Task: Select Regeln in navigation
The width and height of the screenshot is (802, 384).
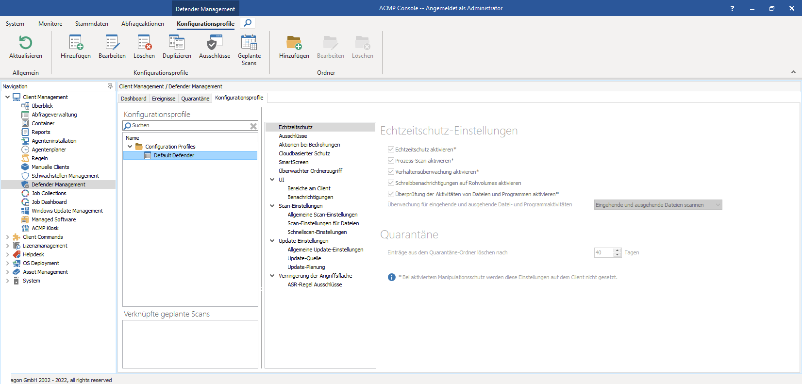Action: tap(40, 158)
